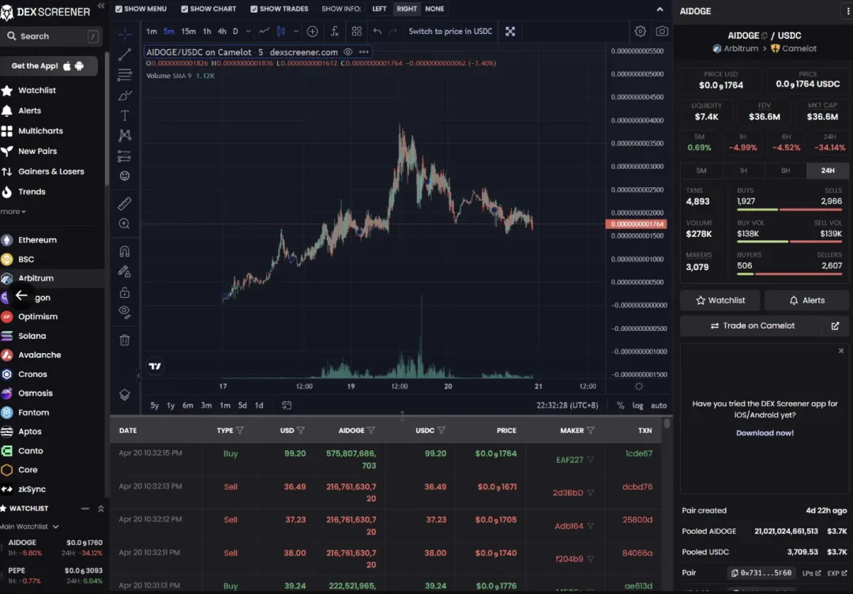Toggle log scale on the chart

click(637, 405)
